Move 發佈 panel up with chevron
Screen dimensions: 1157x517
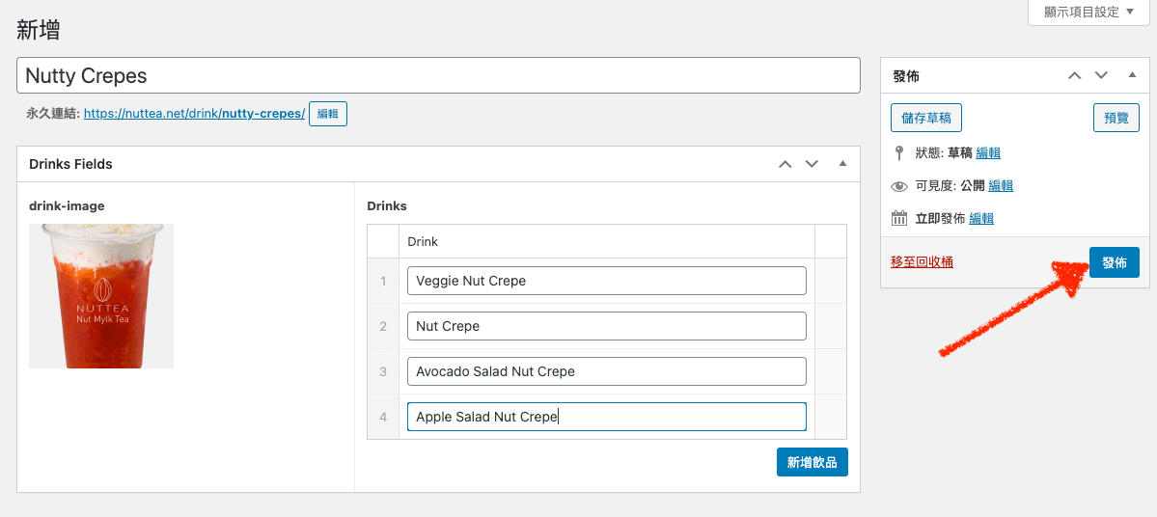tap(1073, 75)
